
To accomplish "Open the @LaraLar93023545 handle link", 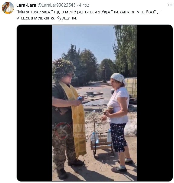I will click(x=57, y=5).
